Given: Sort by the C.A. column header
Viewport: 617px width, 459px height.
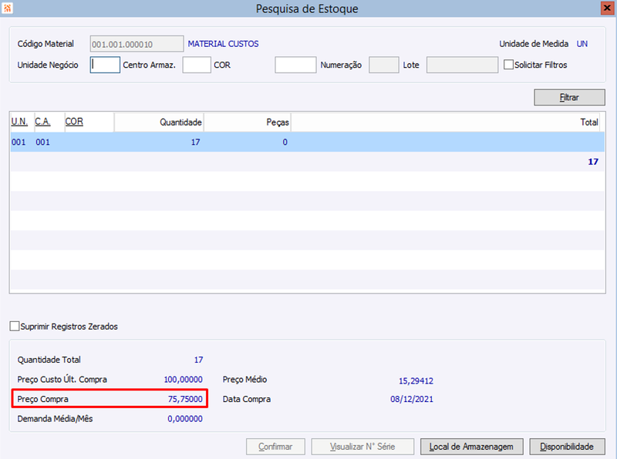Looking at the screenshot, I should pyautogui.click(x=42, y=122).
